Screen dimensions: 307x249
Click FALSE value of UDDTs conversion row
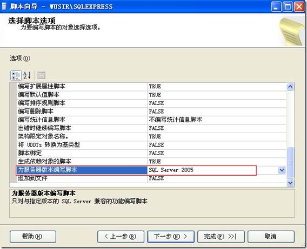pos(217,145)
